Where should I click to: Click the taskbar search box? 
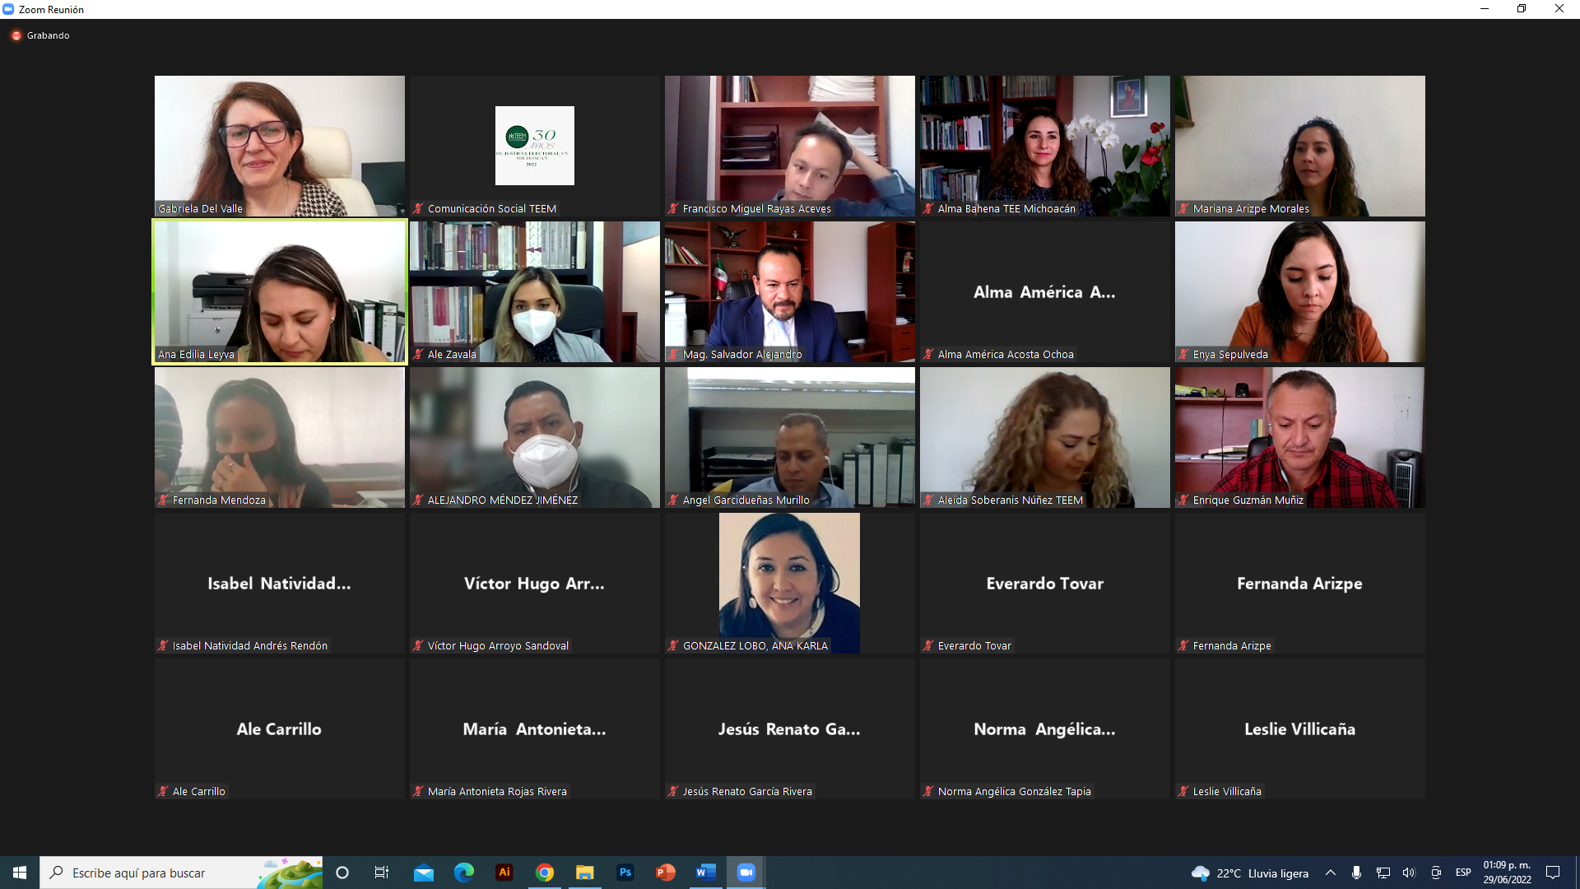pyautogui.click(x=165, y=873)
